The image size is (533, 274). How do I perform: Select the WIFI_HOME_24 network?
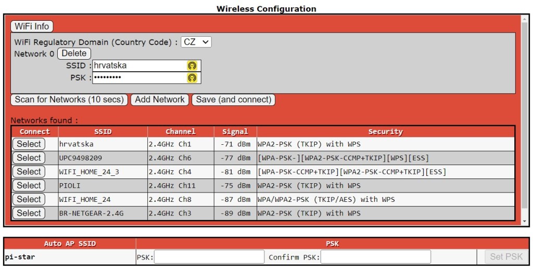(x=29, y=199)
